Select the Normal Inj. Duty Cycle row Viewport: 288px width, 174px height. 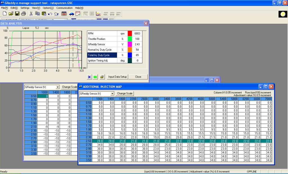point(115,50)
